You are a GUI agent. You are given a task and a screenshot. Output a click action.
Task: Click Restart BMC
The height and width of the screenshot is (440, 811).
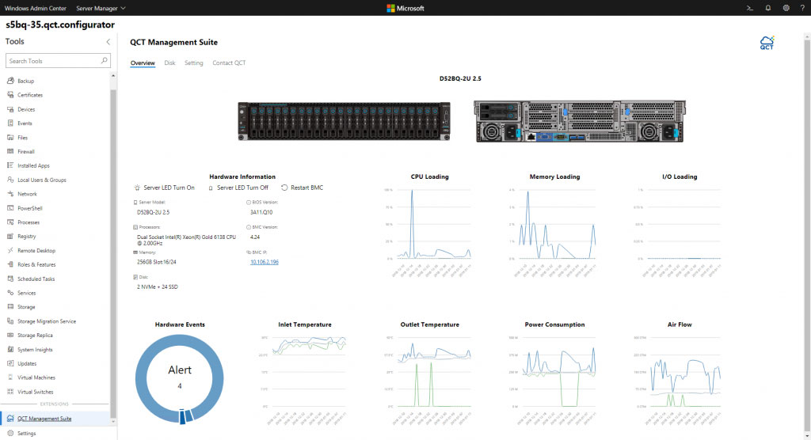pos(302,188)
